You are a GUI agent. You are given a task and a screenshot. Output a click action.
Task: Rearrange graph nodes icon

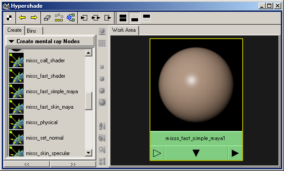[x=59, y=18]
